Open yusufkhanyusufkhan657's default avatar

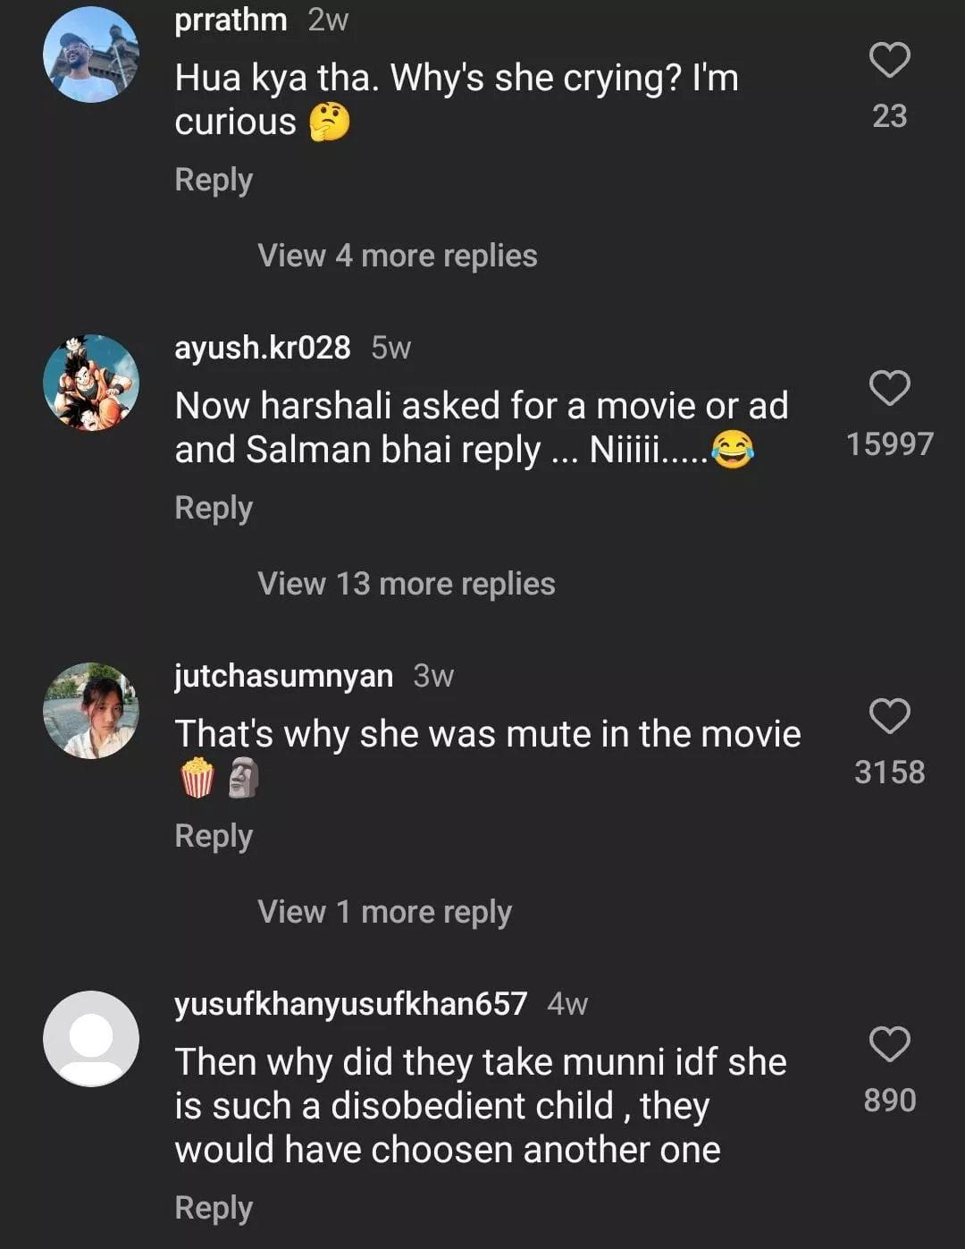pyautogui.click(x=91, y=1039)
